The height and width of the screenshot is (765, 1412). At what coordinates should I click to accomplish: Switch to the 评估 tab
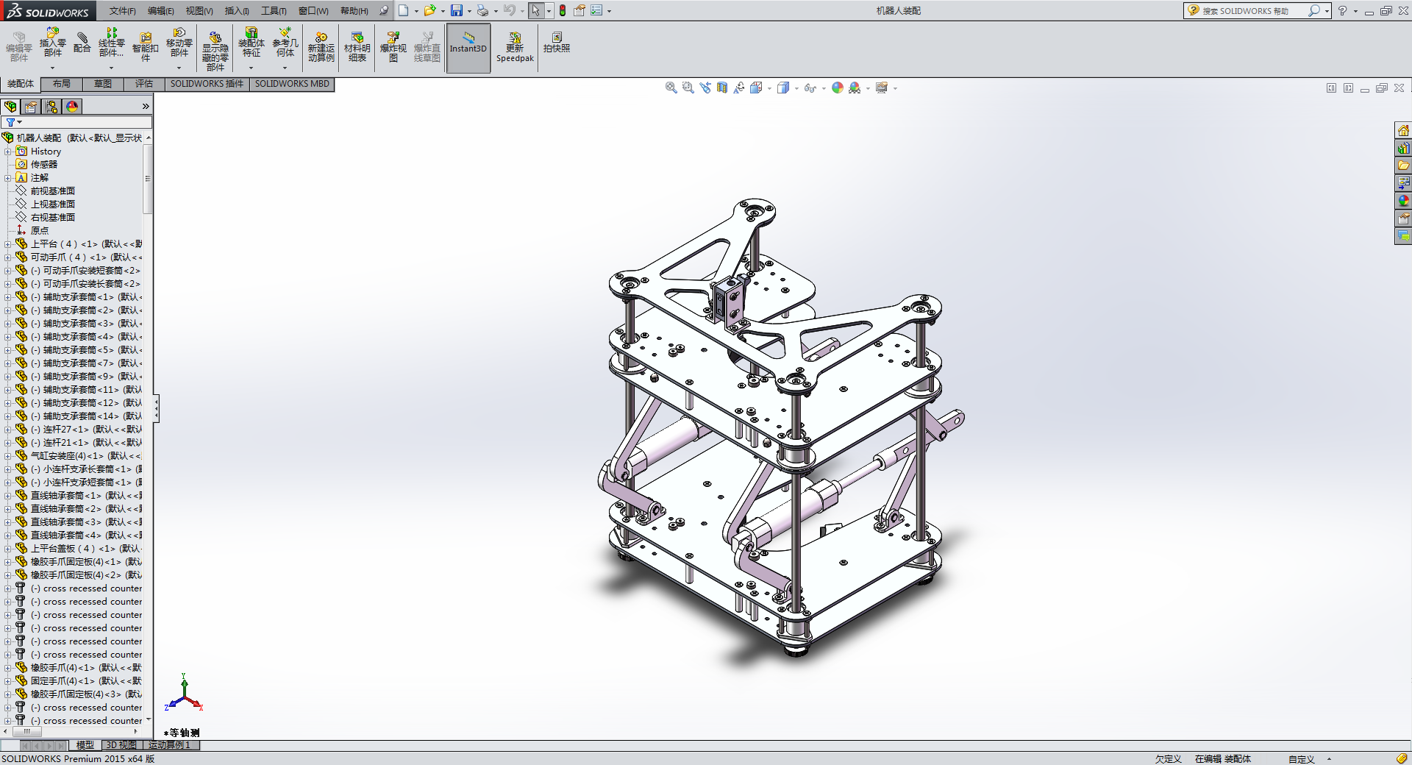tap(144, 84)
